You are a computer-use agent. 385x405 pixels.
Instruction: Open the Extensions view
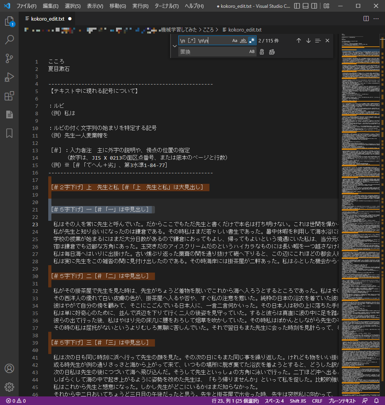pos(9,96)
